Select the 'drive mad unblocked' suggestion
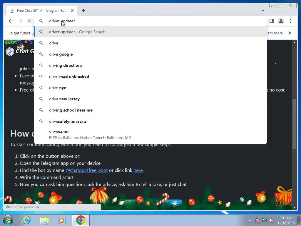This screenshot has height=226, width=301. [150, 77]
